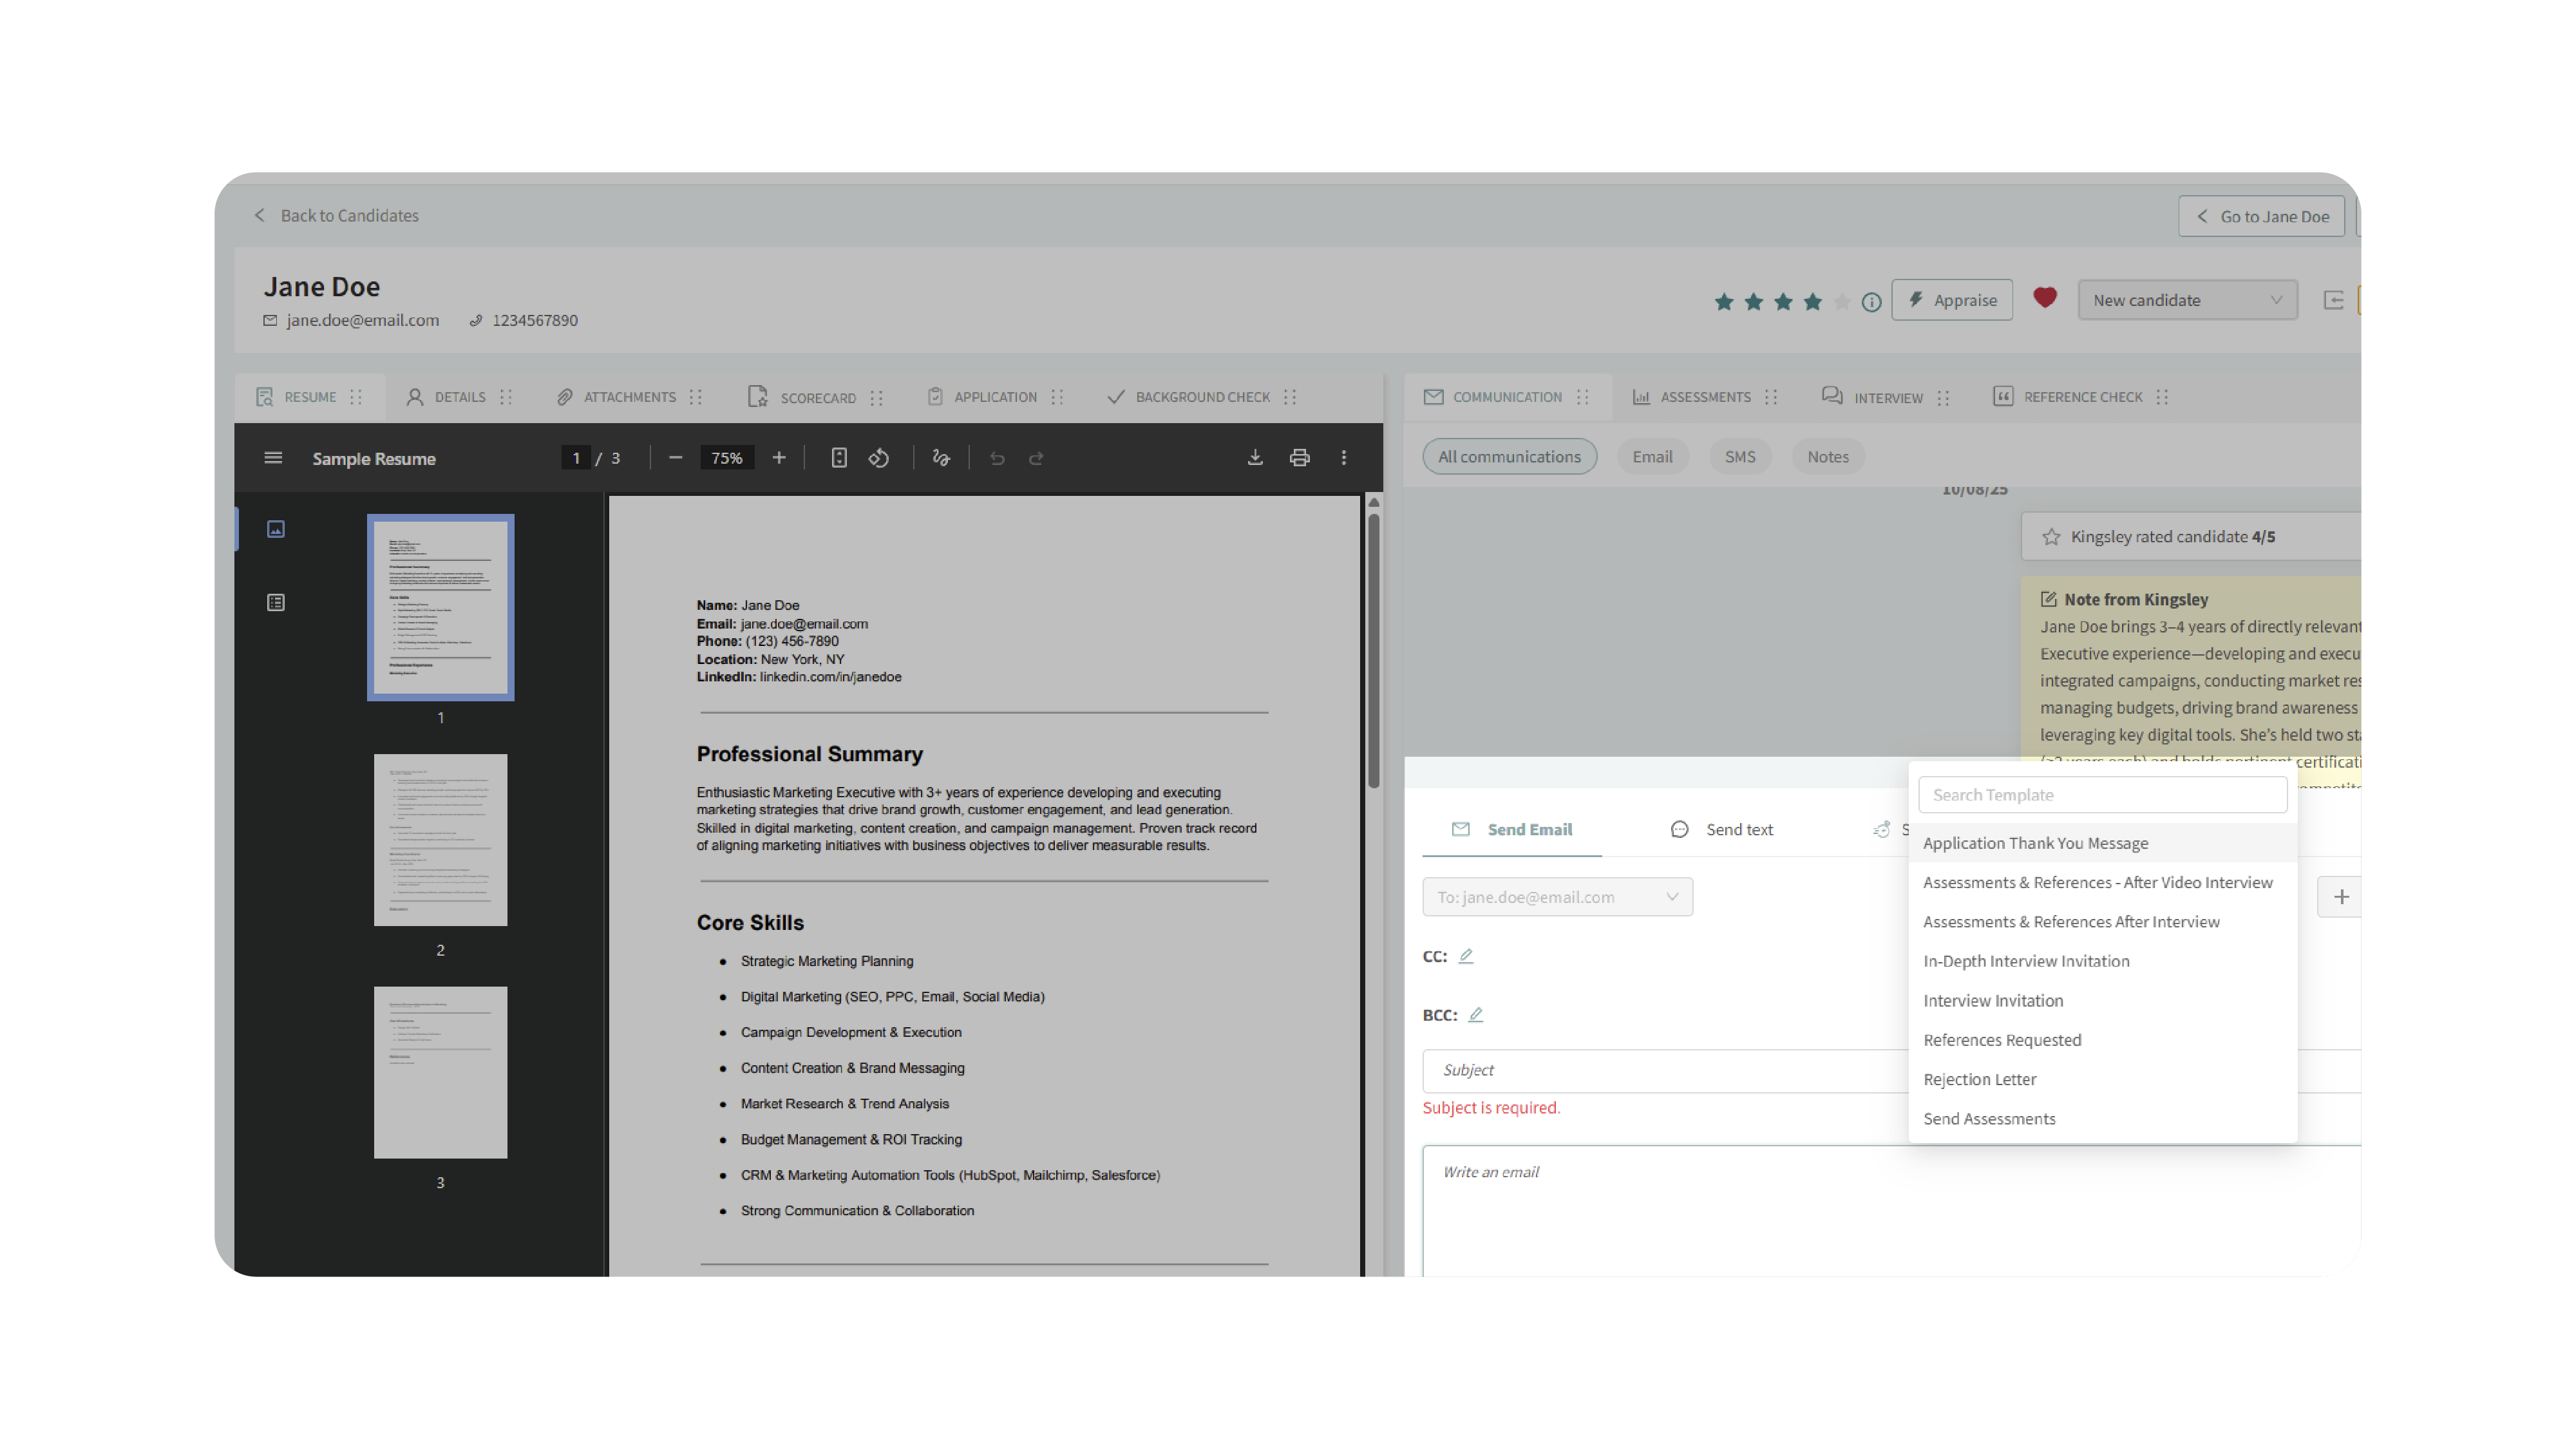Click the fifth empty rating star
Image resolution: width=2576 pixels, height=1449 pixels.
tap(1842, 302)
